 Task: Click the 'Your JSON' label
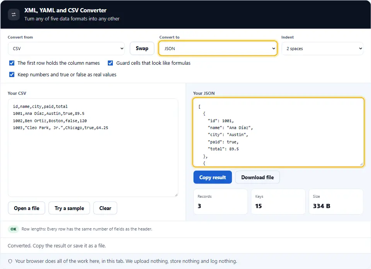[204, 93]
